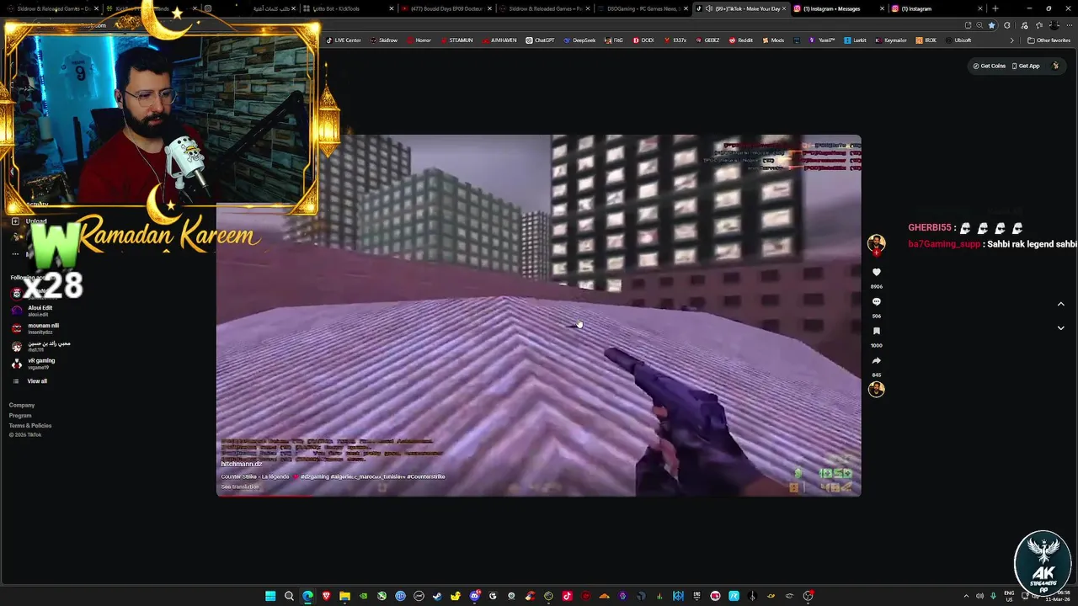This screenshot has width=1078, height=606.
Task: Share the video with the arrow icon
Action: [x=876, y=360]
